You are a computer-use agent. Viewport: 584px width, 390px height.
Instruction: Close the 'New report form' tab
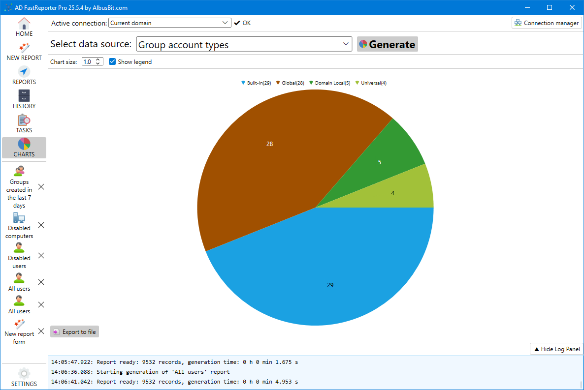coord(41,331)
